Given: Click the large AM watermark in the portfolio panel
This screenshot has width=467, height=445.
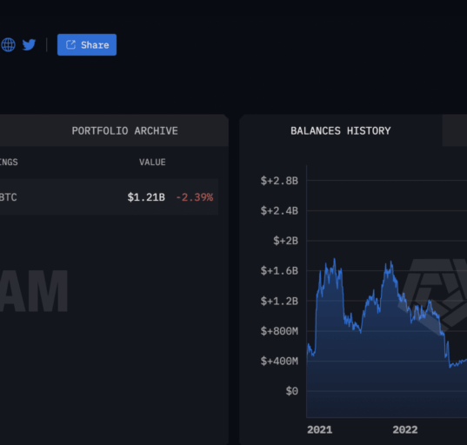Looking at the screenshot, I should coord(34,291).
